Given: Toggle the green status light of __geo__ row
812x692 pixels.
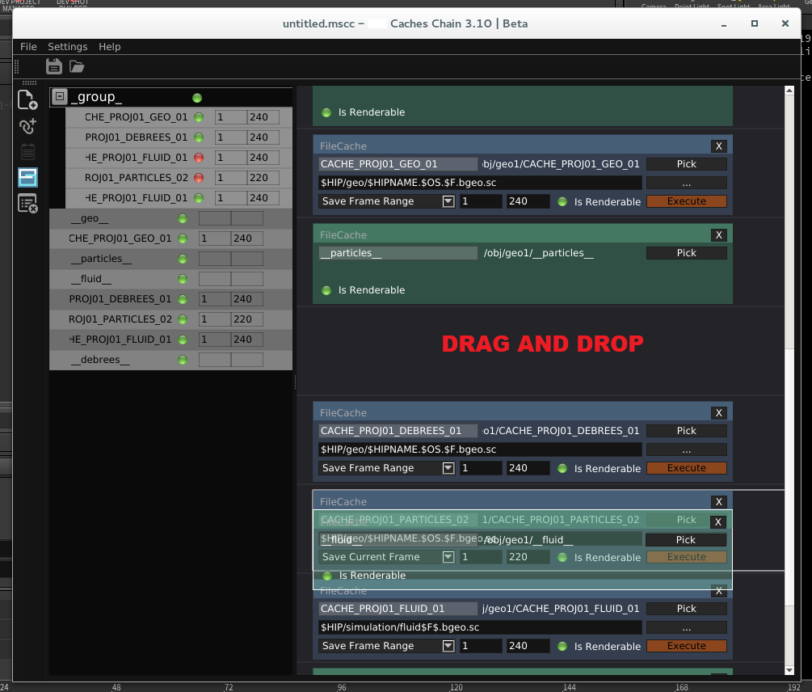Looking at the screenshot, I should 182,218.
